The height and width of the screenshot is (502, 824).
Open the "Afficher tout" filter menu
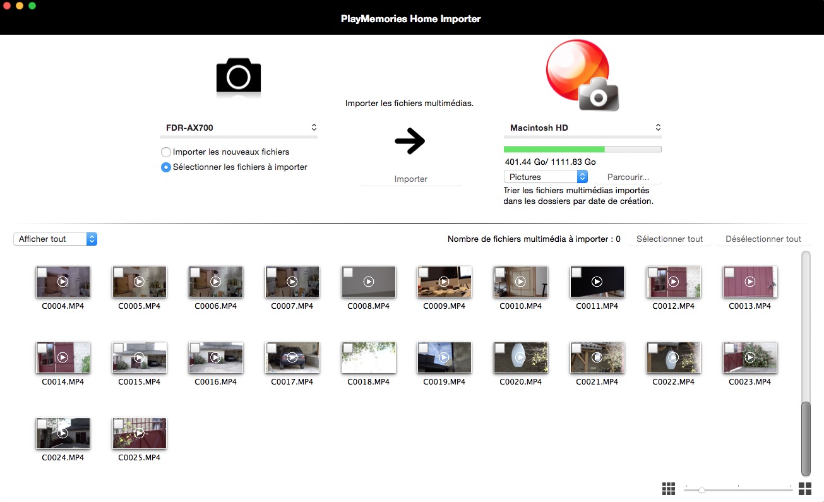pos(55,239)
